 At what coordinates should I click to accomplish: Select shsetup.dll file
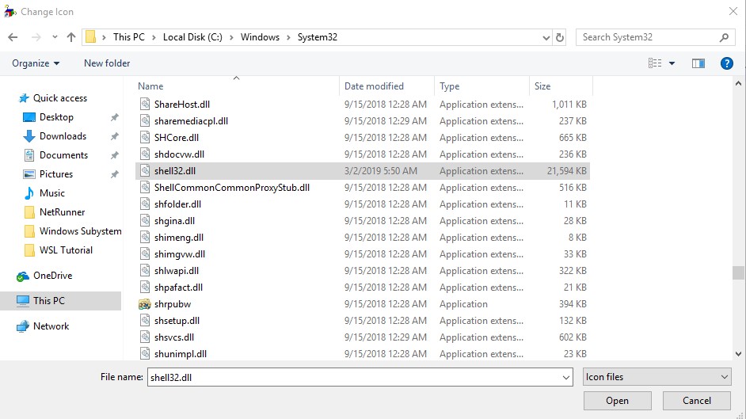(x=177, y=321)
